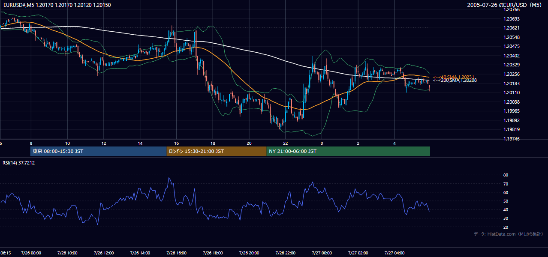Click price axis label 1.19965
Screen dimensions: 548x257
click(x=512, y=111)
